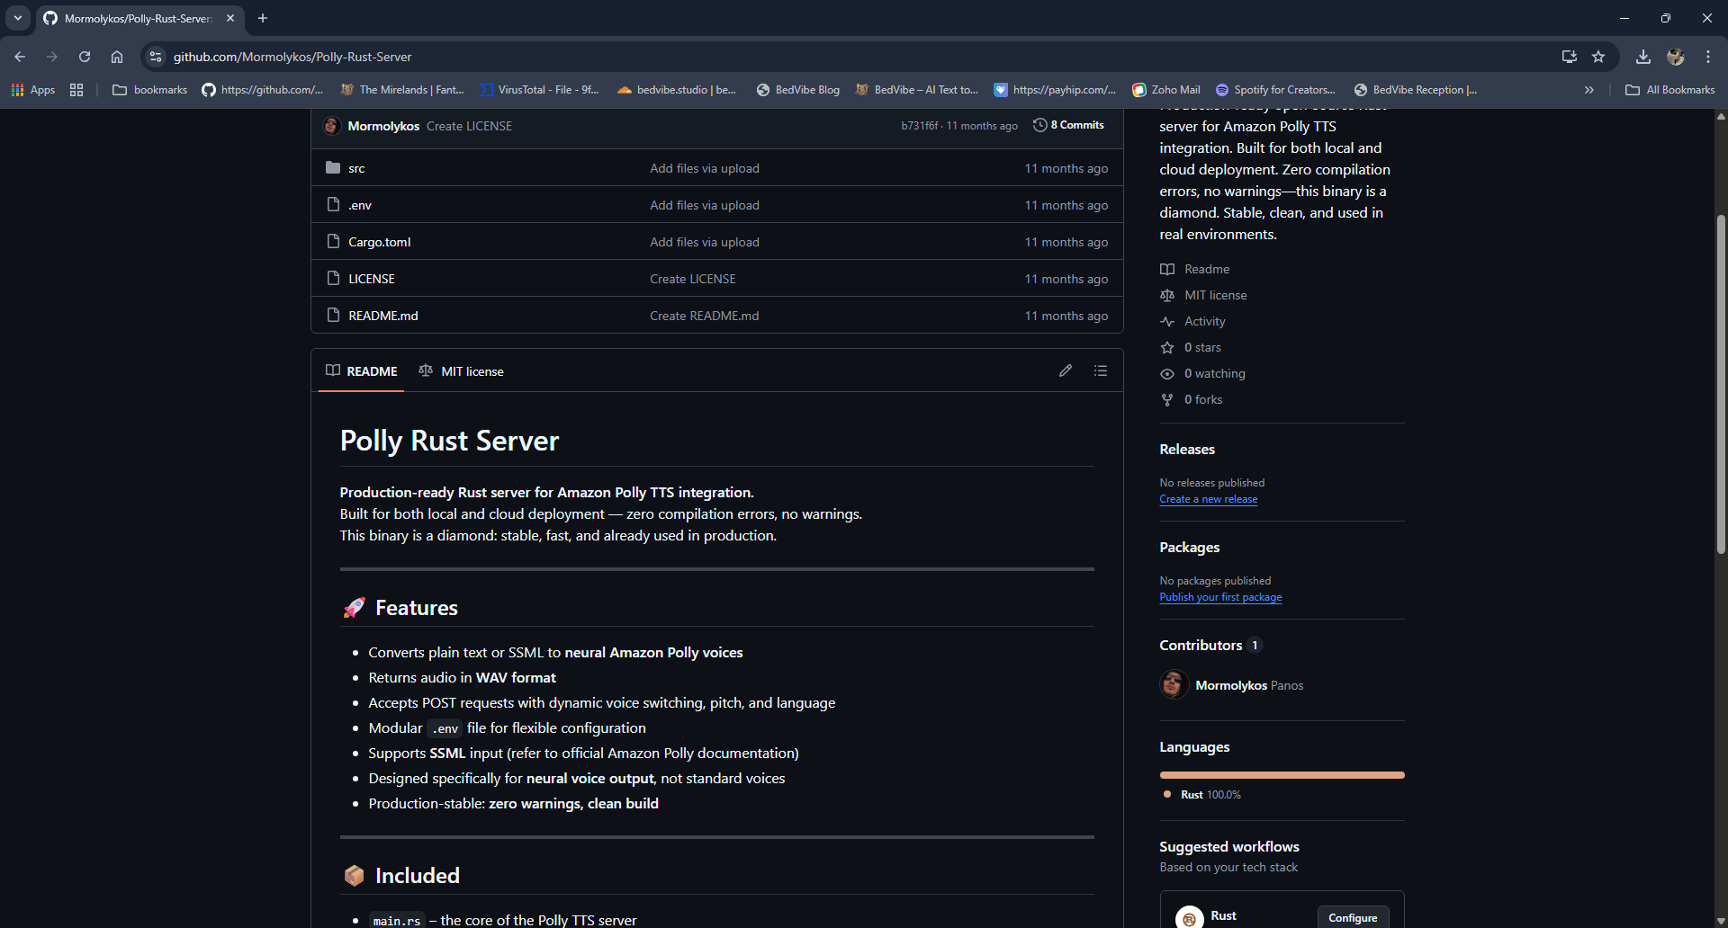
Task: Open Chrome three-dot menu
Action: pyautogui.click(x=1708, y=57)
